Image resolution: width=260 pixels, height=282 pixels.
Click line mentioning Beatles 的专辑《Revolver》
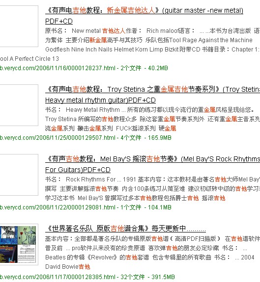[150, 257]
